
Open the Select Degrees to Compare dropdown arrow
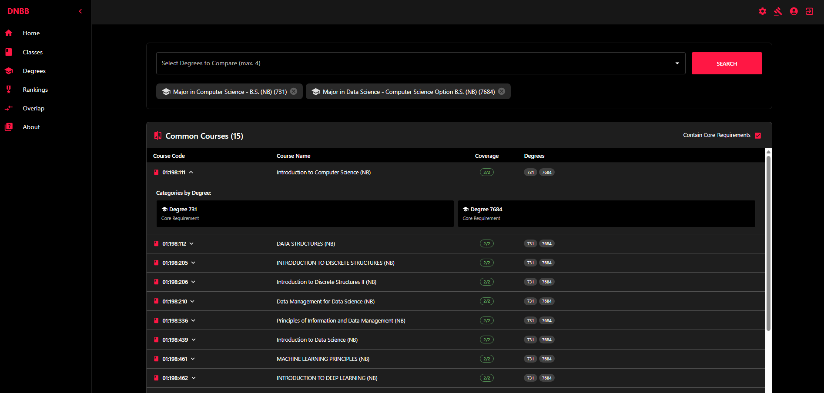click(677, 63)
